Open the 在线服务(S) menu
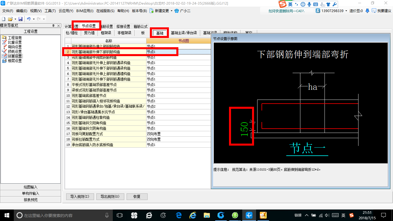393x221 pixels. click(105, 11)
